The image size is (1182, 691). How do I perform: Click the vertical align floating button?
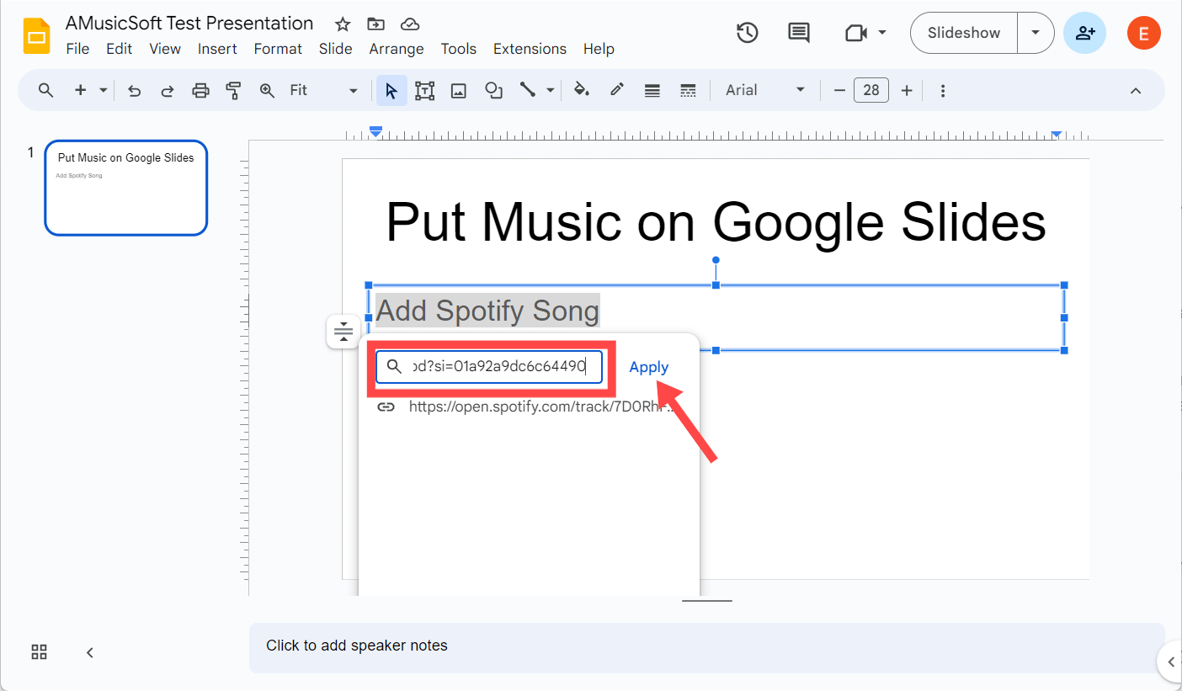343,331
